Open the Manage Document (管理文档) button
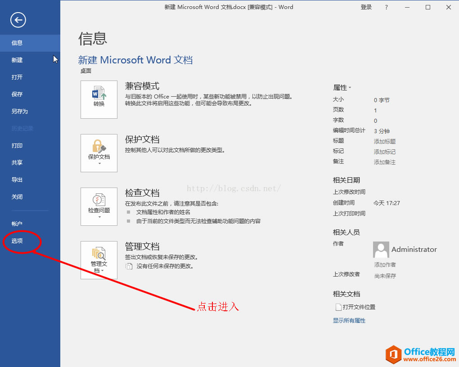The image size is (459, 367). point(99,260)
